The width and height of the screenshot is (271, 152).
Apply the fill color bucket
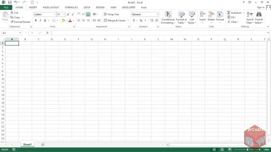point(63,21)
